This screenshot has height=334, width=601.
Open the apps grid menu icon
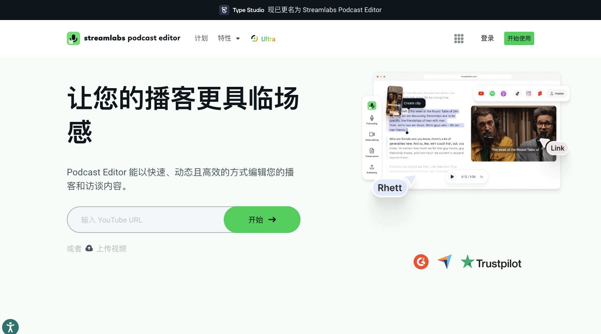tap(459, 38)
